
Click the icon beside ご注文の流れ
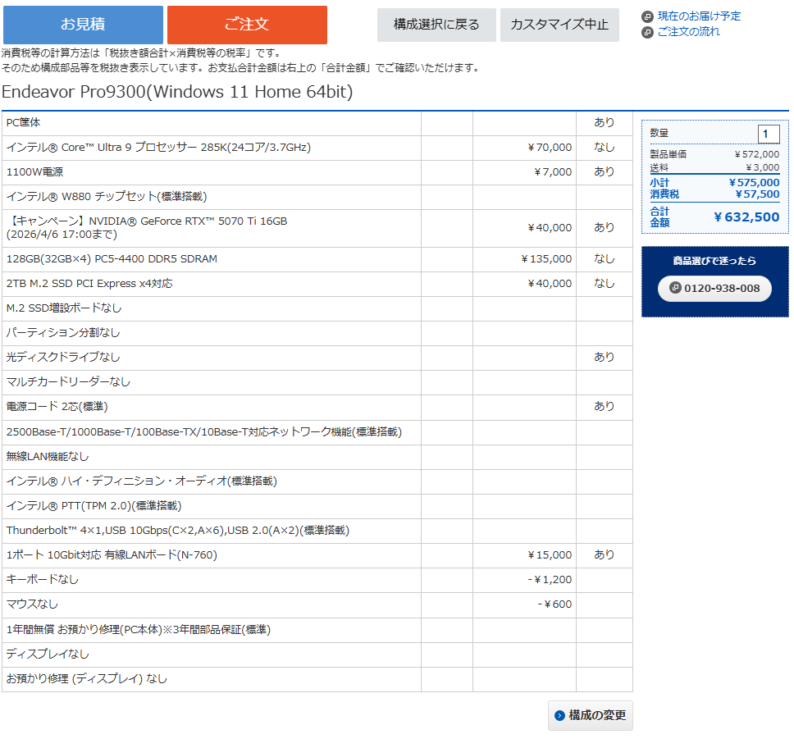(647, 32)
